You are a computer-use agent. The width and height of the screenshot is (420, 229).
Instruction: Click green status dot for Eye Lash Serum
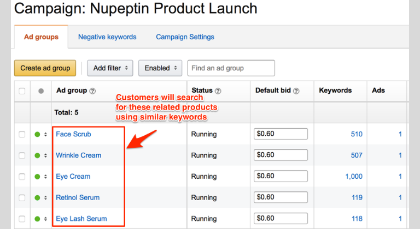(37, 219)
